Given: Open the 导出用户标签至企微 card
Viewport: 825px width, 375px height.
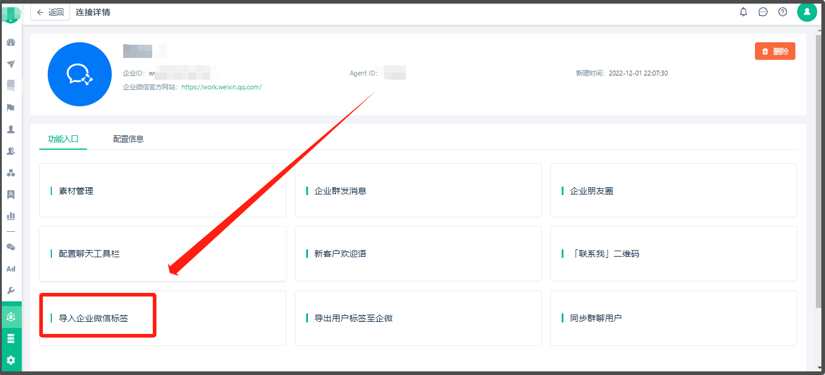Looking at the screenshot, I should [418, 318].
